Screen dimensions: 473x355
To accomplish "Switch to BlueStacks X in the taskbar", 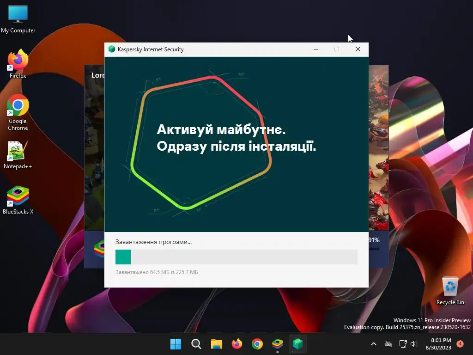I will pos(278,344).
